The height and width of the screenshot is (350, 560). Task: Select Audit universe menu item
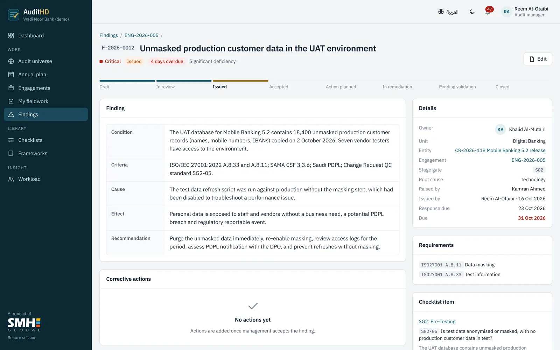(46, 61)
